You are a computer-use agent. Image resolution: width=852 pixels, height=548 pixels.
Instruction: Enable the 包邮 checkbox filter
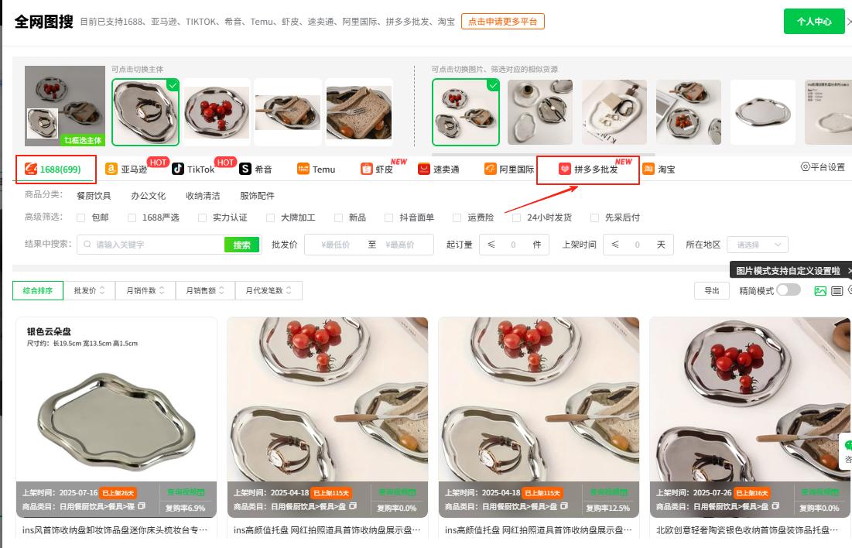81,217
